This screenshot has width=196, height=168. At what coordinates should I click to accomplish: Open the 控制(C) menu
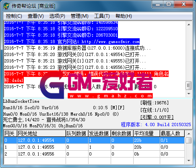point(14,16)
